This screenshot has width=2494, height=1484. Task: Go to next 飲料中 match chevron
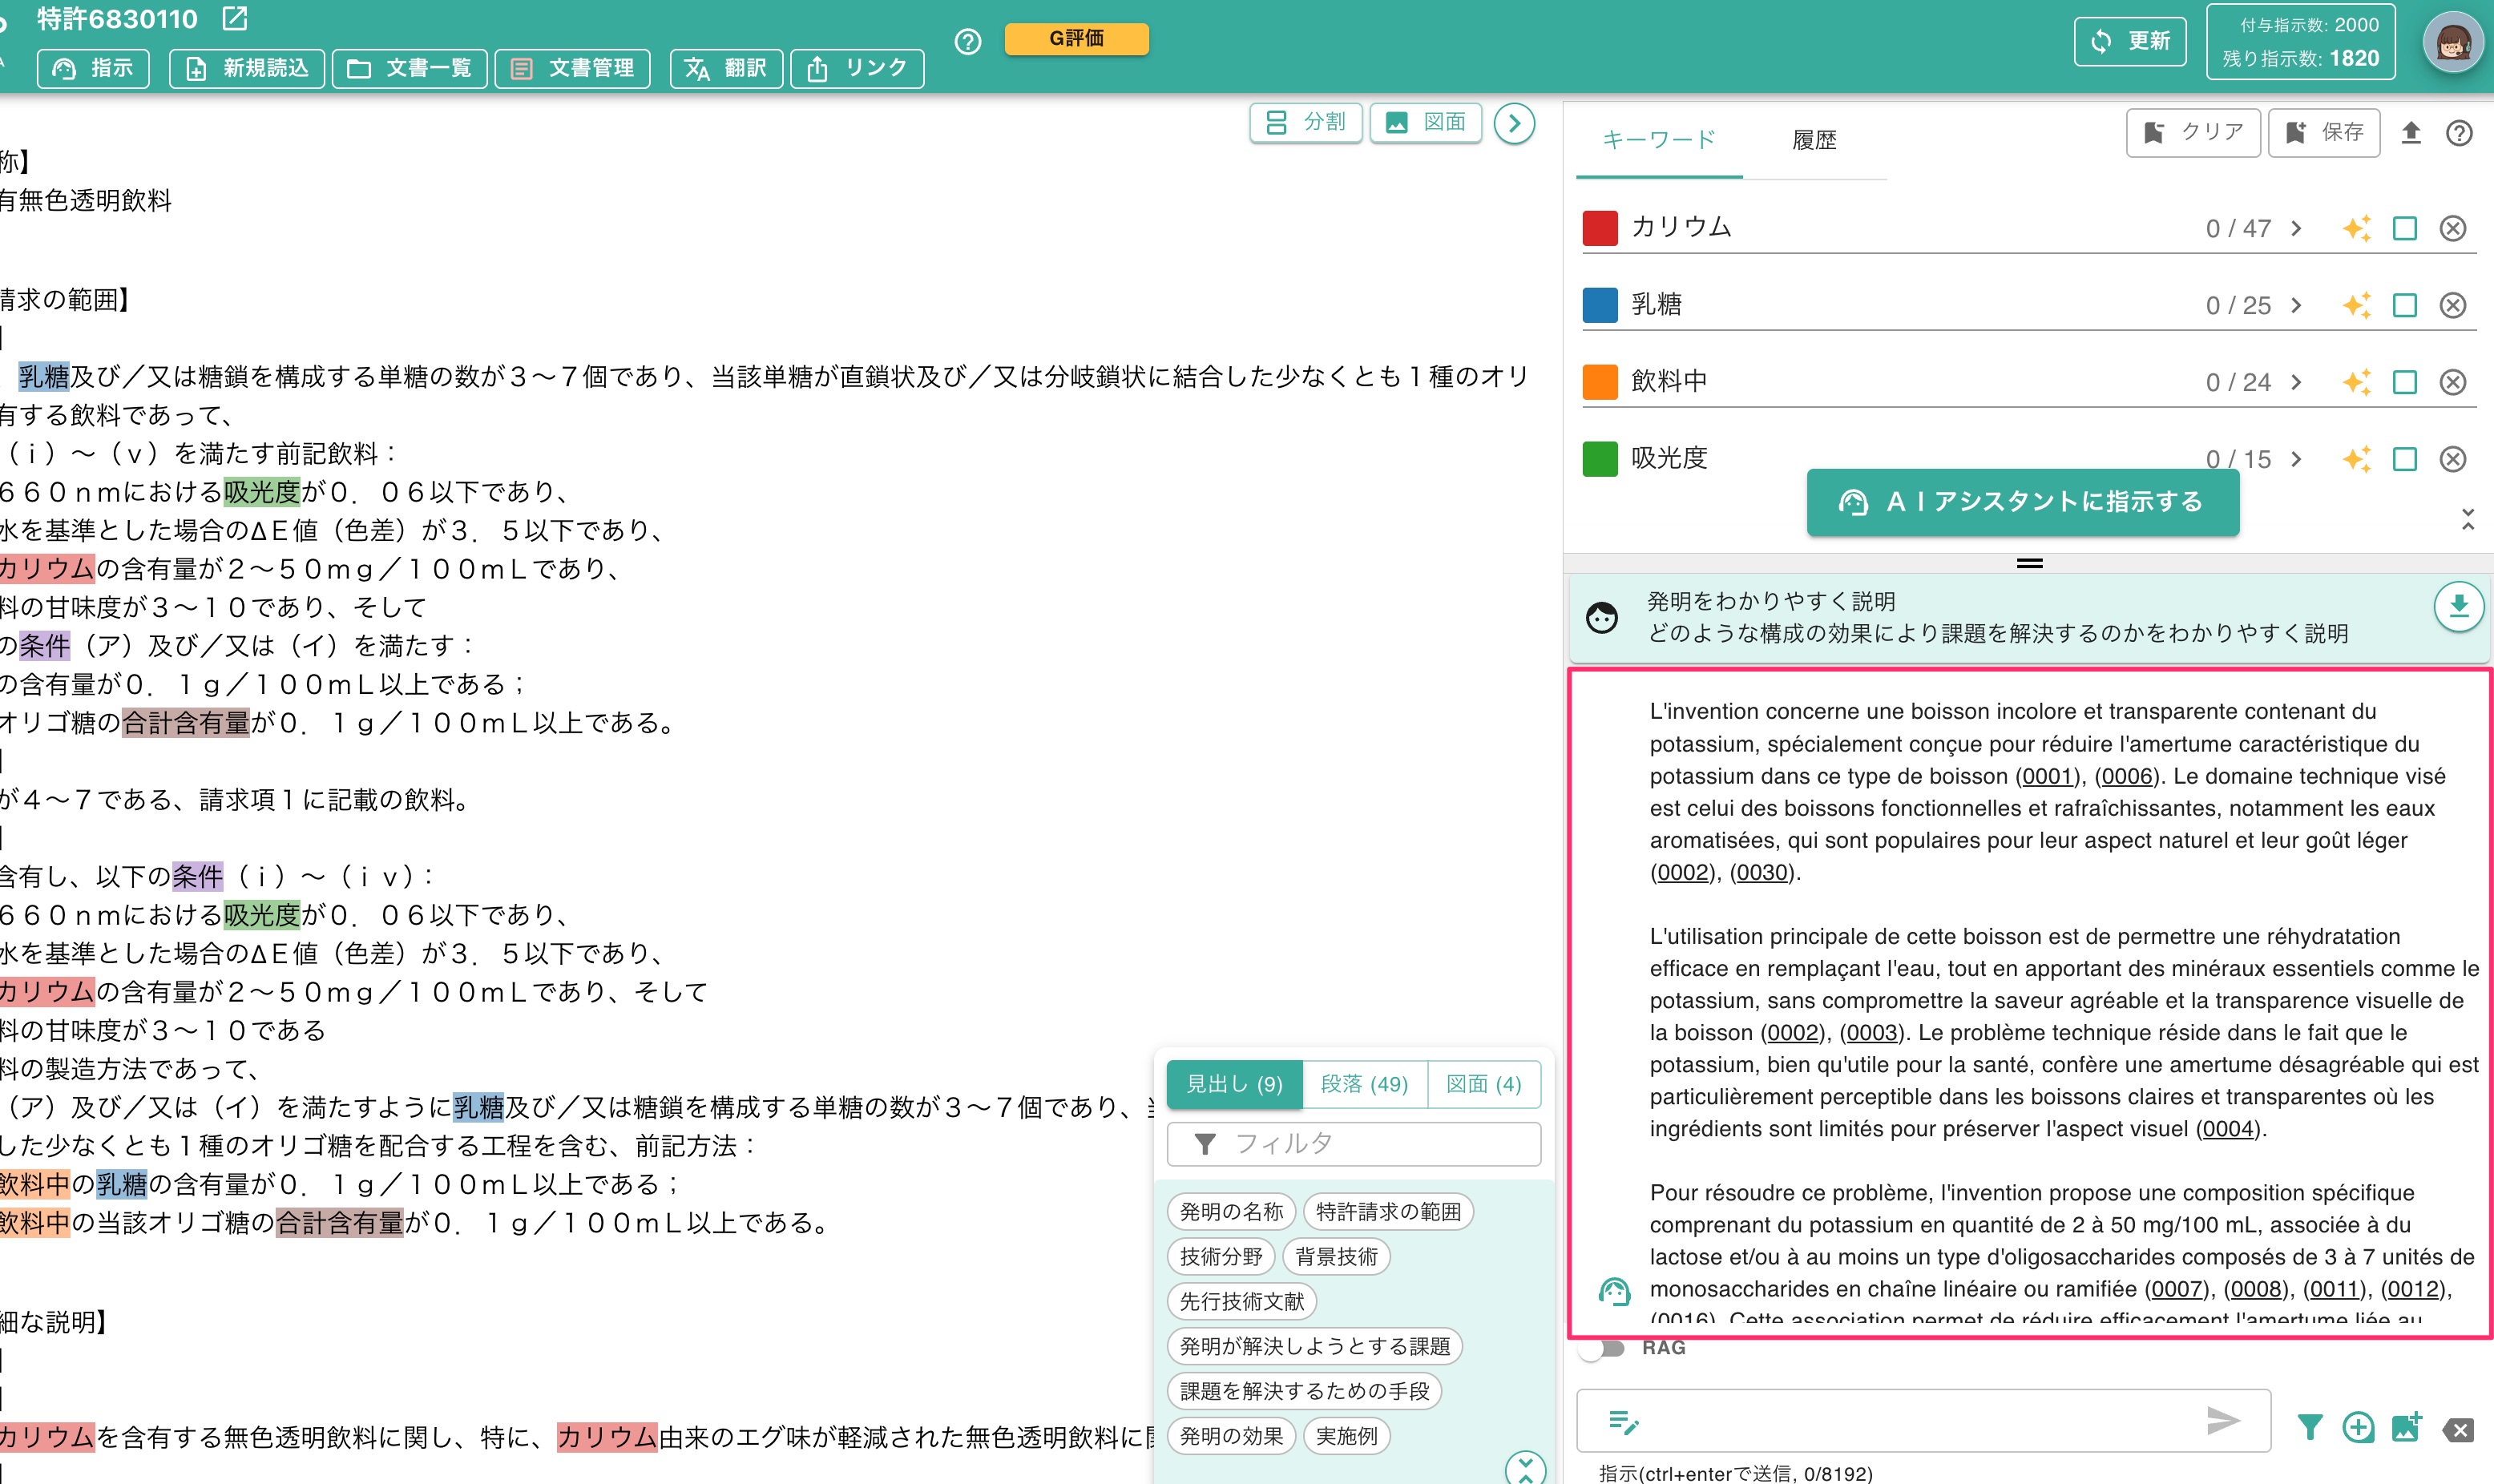[x=2297, y=382]
